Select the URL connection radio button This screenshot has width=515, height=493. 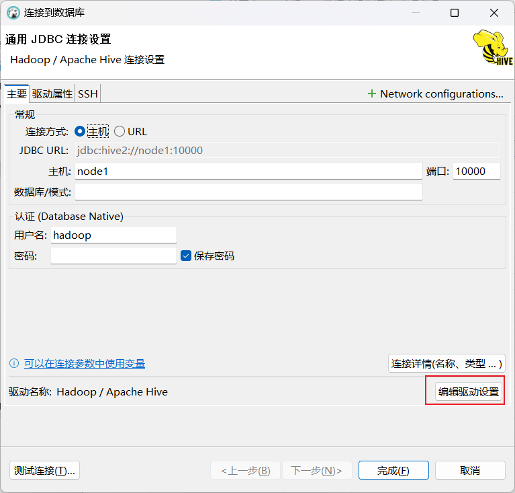(120, 132)
